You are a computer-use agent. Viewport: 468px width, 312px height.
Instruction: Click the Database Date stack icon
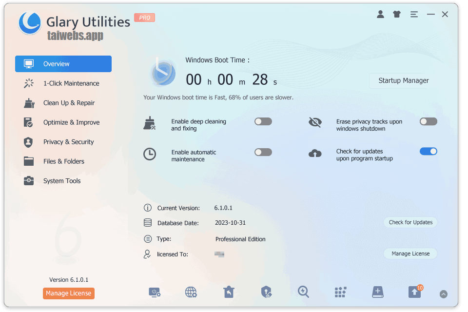pyautogui.click(x=148, y=223)
